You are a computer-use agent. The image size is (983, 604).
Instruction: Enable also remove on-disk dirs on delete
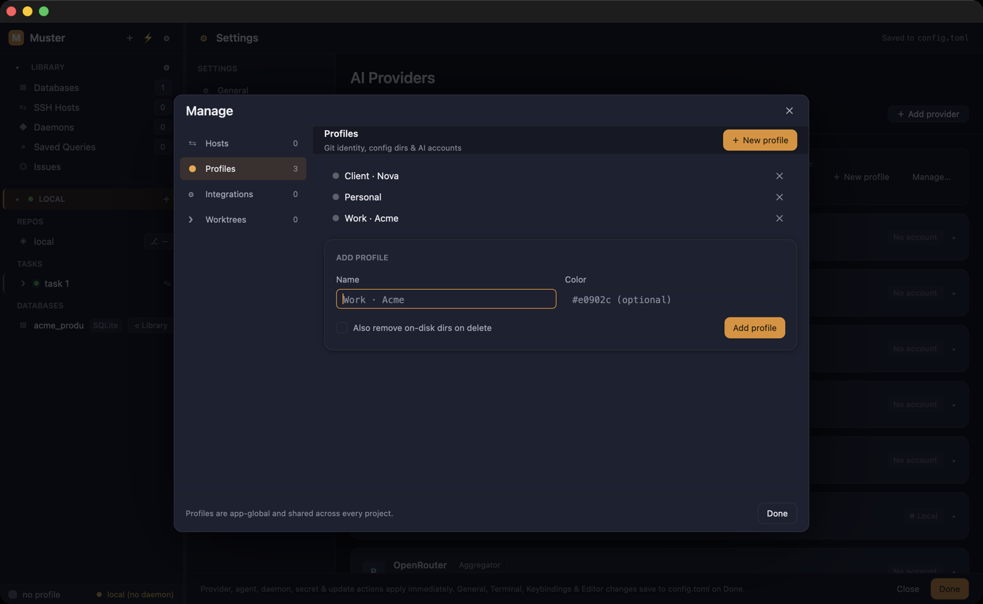[342, 328]
